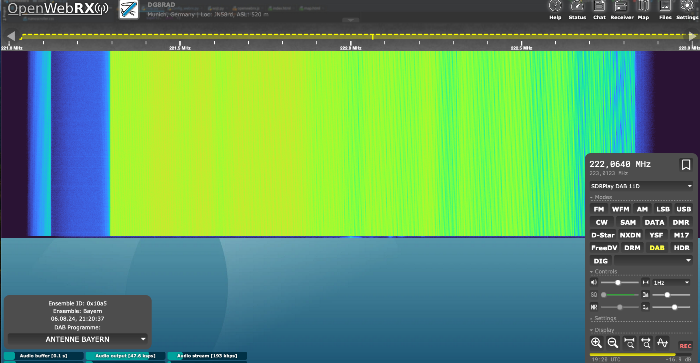700x363 pixels.
Task: Switch to DRM mode
Action: (632, 247)
